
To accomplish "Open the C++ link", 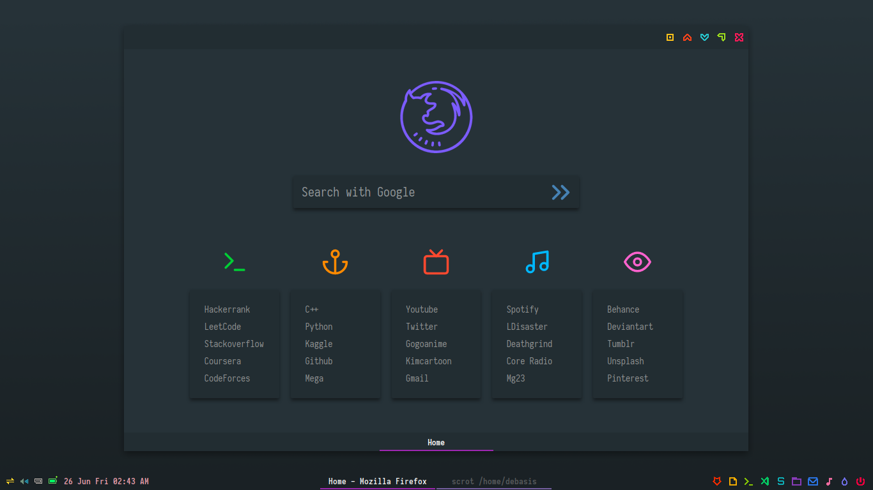I will click(x=311, y=309).
